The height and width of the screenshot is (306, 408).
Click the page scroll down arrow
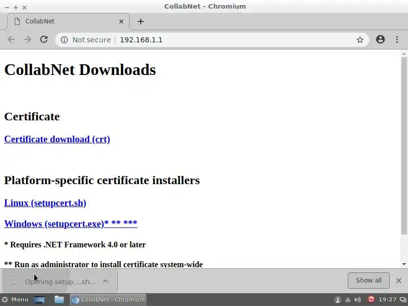tap(404, 264)
